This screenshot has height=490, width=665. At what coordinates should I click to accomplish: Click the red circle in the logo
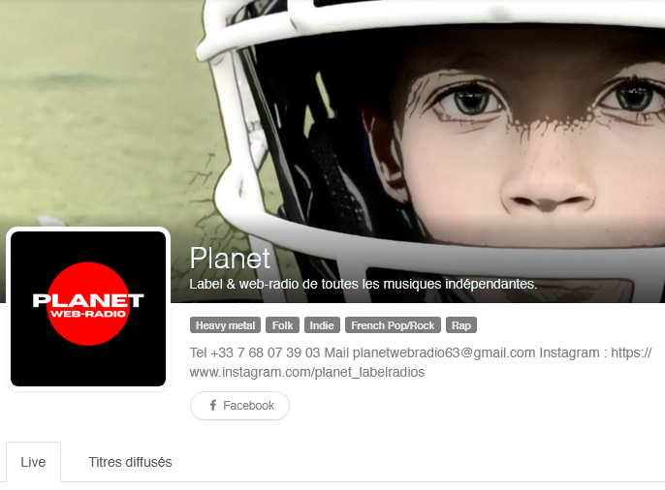tap(88, 304)
